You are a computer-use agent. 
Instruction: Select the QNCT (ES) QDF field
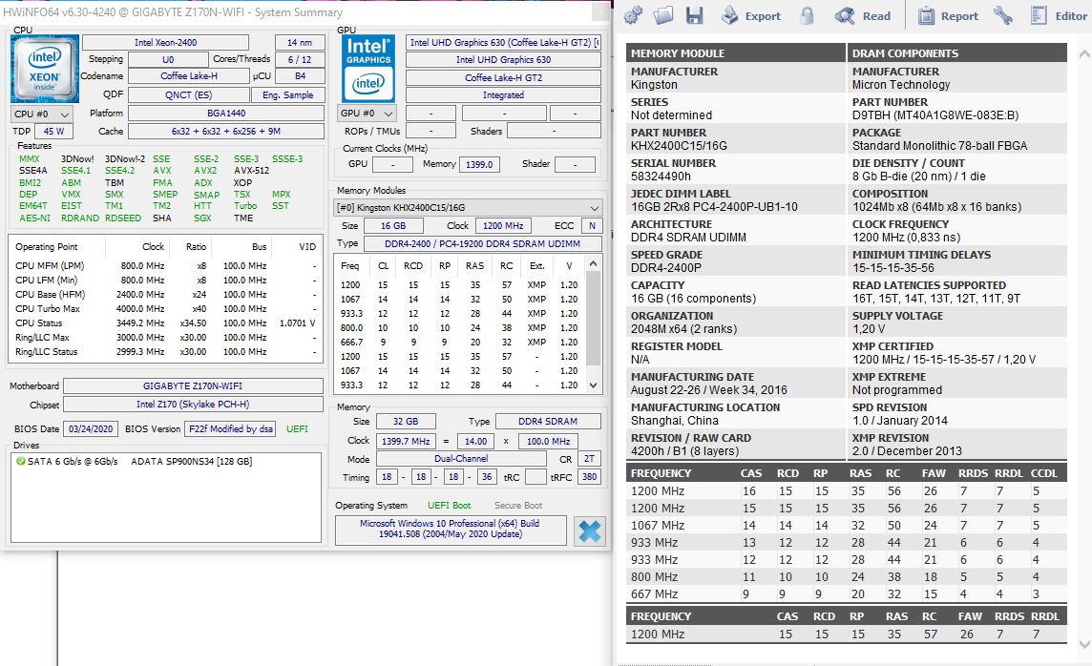click(189, 94)
